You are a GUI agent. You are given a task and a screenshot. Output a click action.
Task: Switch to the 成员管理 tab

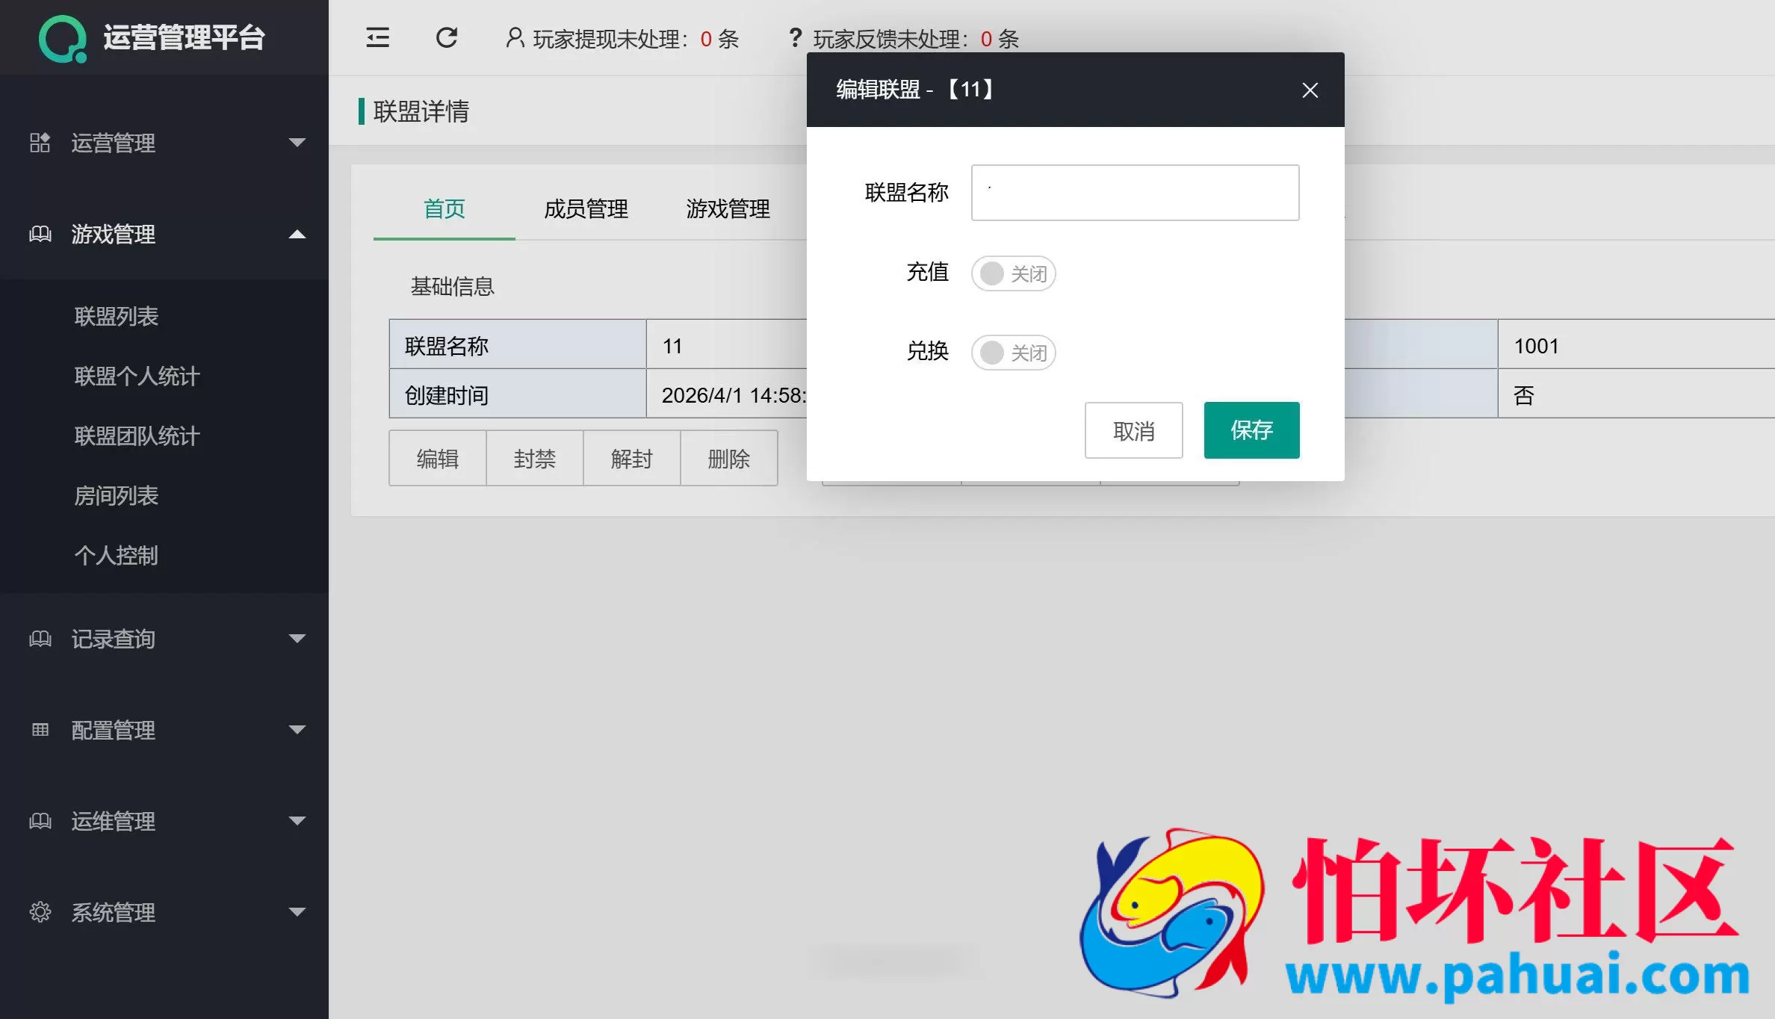coord(586,209)
